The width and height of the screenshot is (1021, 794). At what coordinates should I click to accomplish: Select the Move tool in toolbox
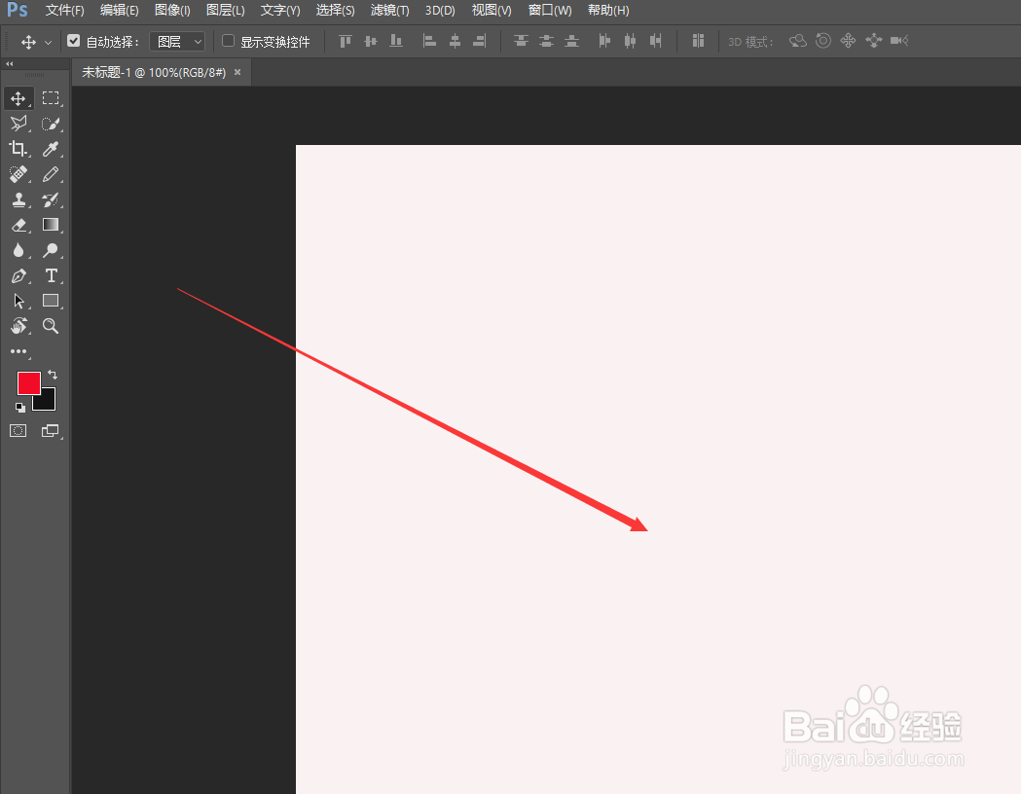18,98
